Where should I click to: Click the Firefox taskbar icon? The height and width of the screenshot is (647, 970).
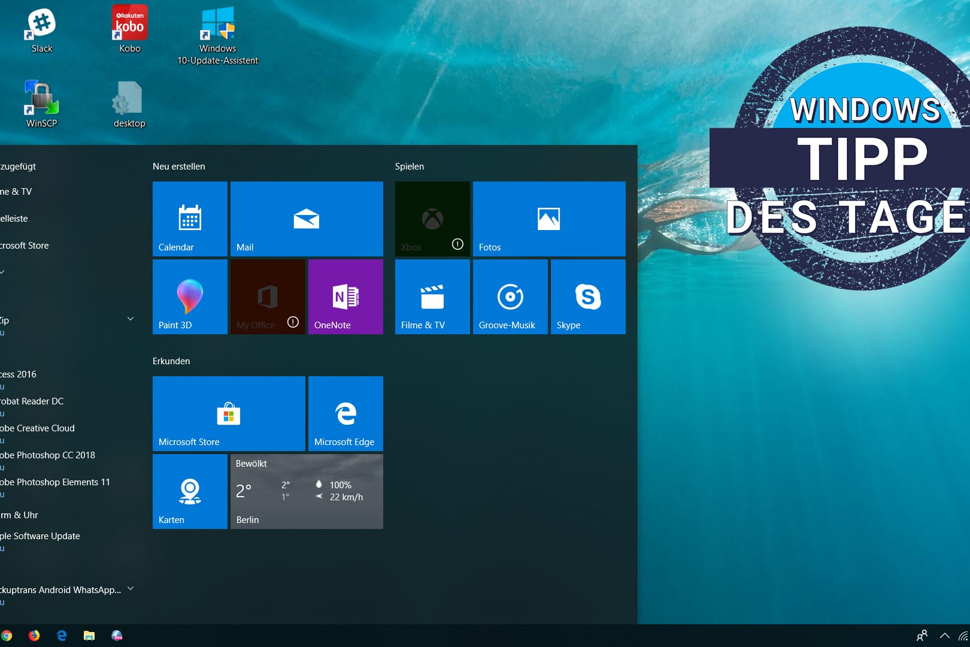[x=34, y=636]
